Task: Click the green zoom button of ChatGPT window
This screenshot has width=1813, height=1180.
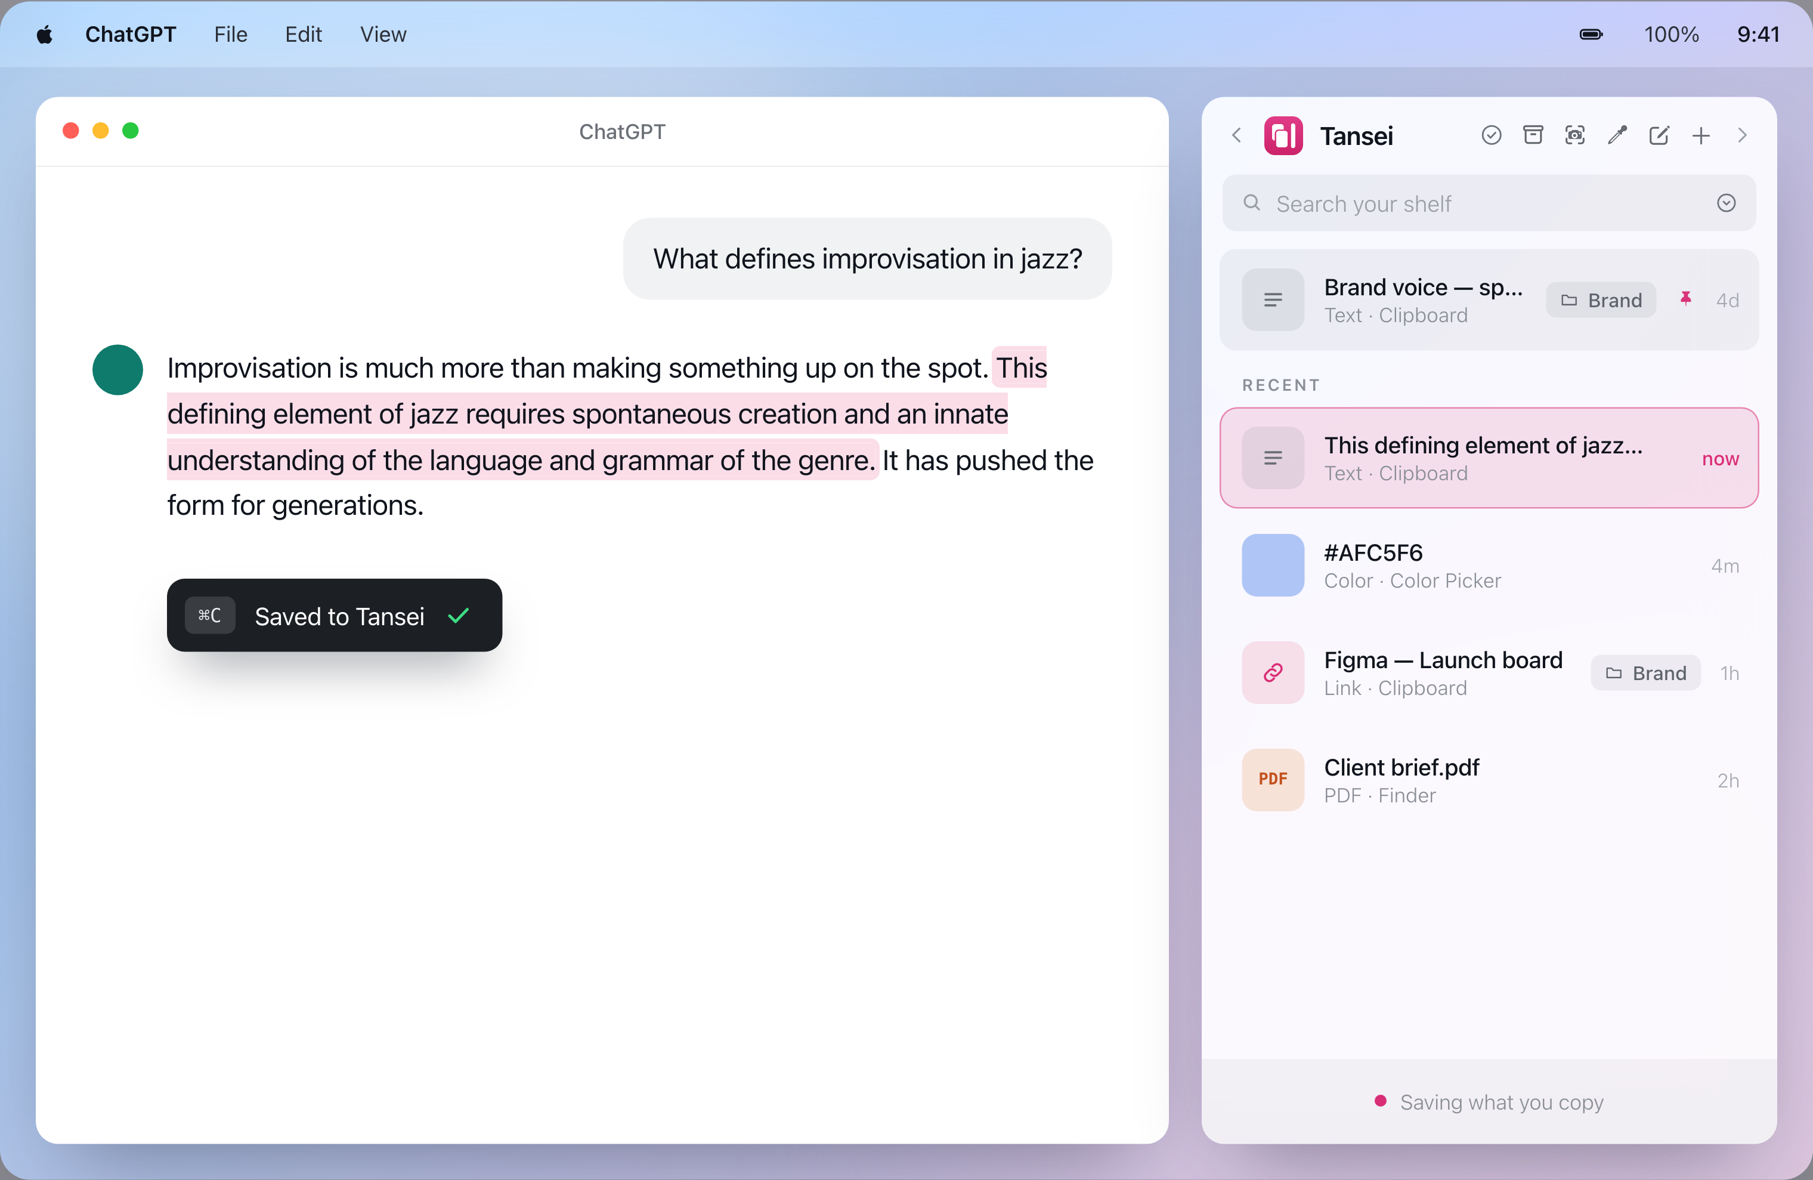Action: 130,131
